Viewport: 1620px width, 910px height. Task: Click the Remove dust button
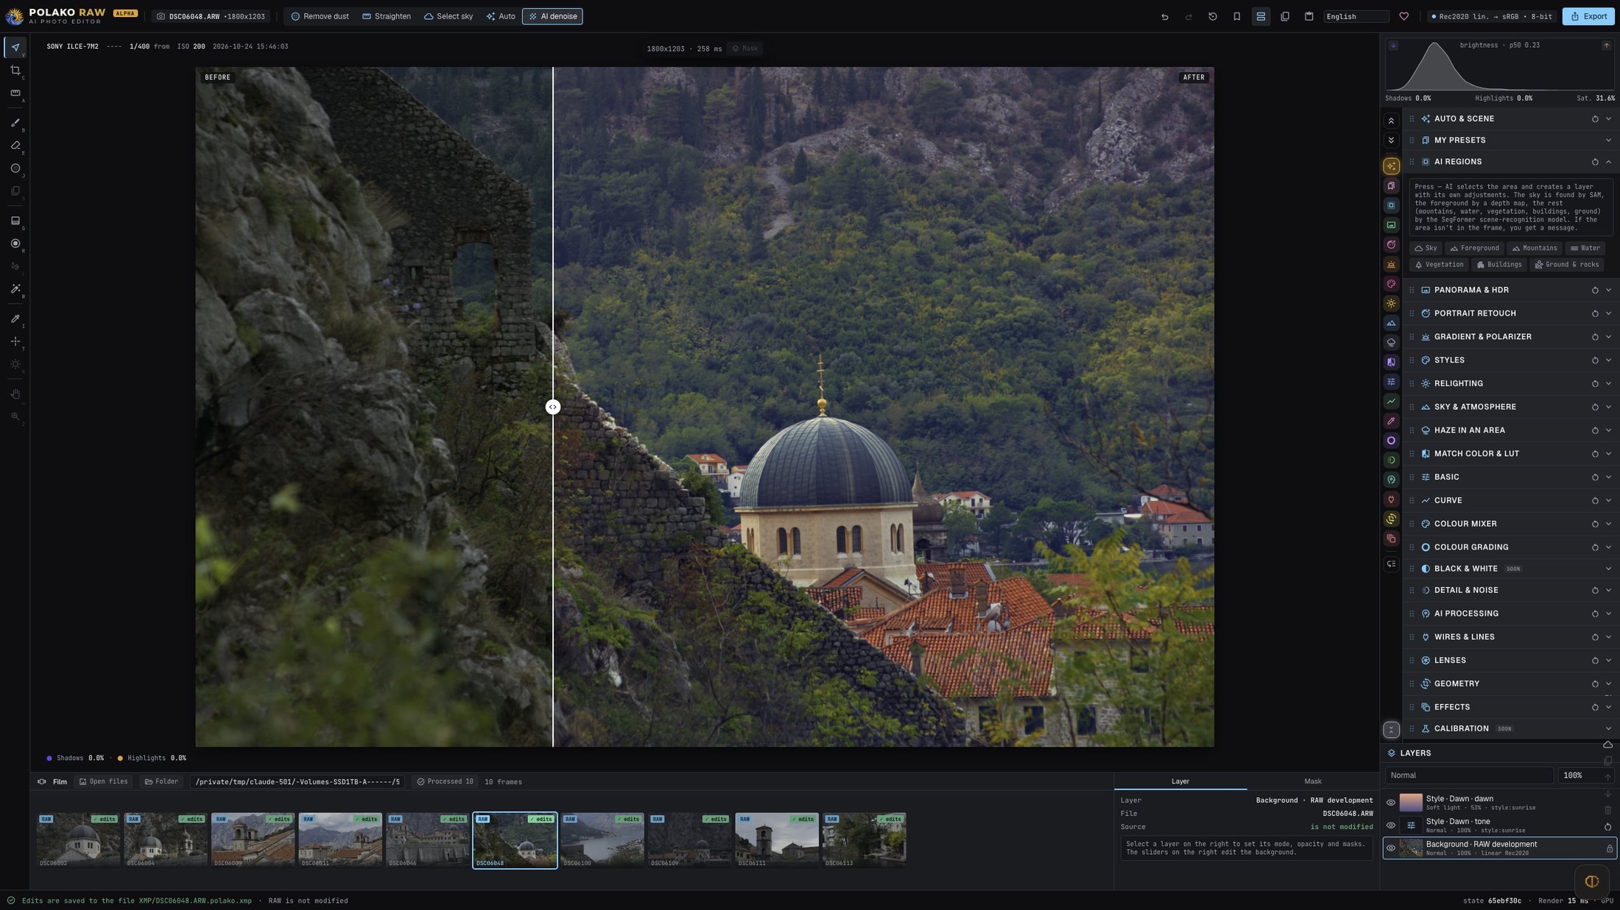[x=320, y=16]
